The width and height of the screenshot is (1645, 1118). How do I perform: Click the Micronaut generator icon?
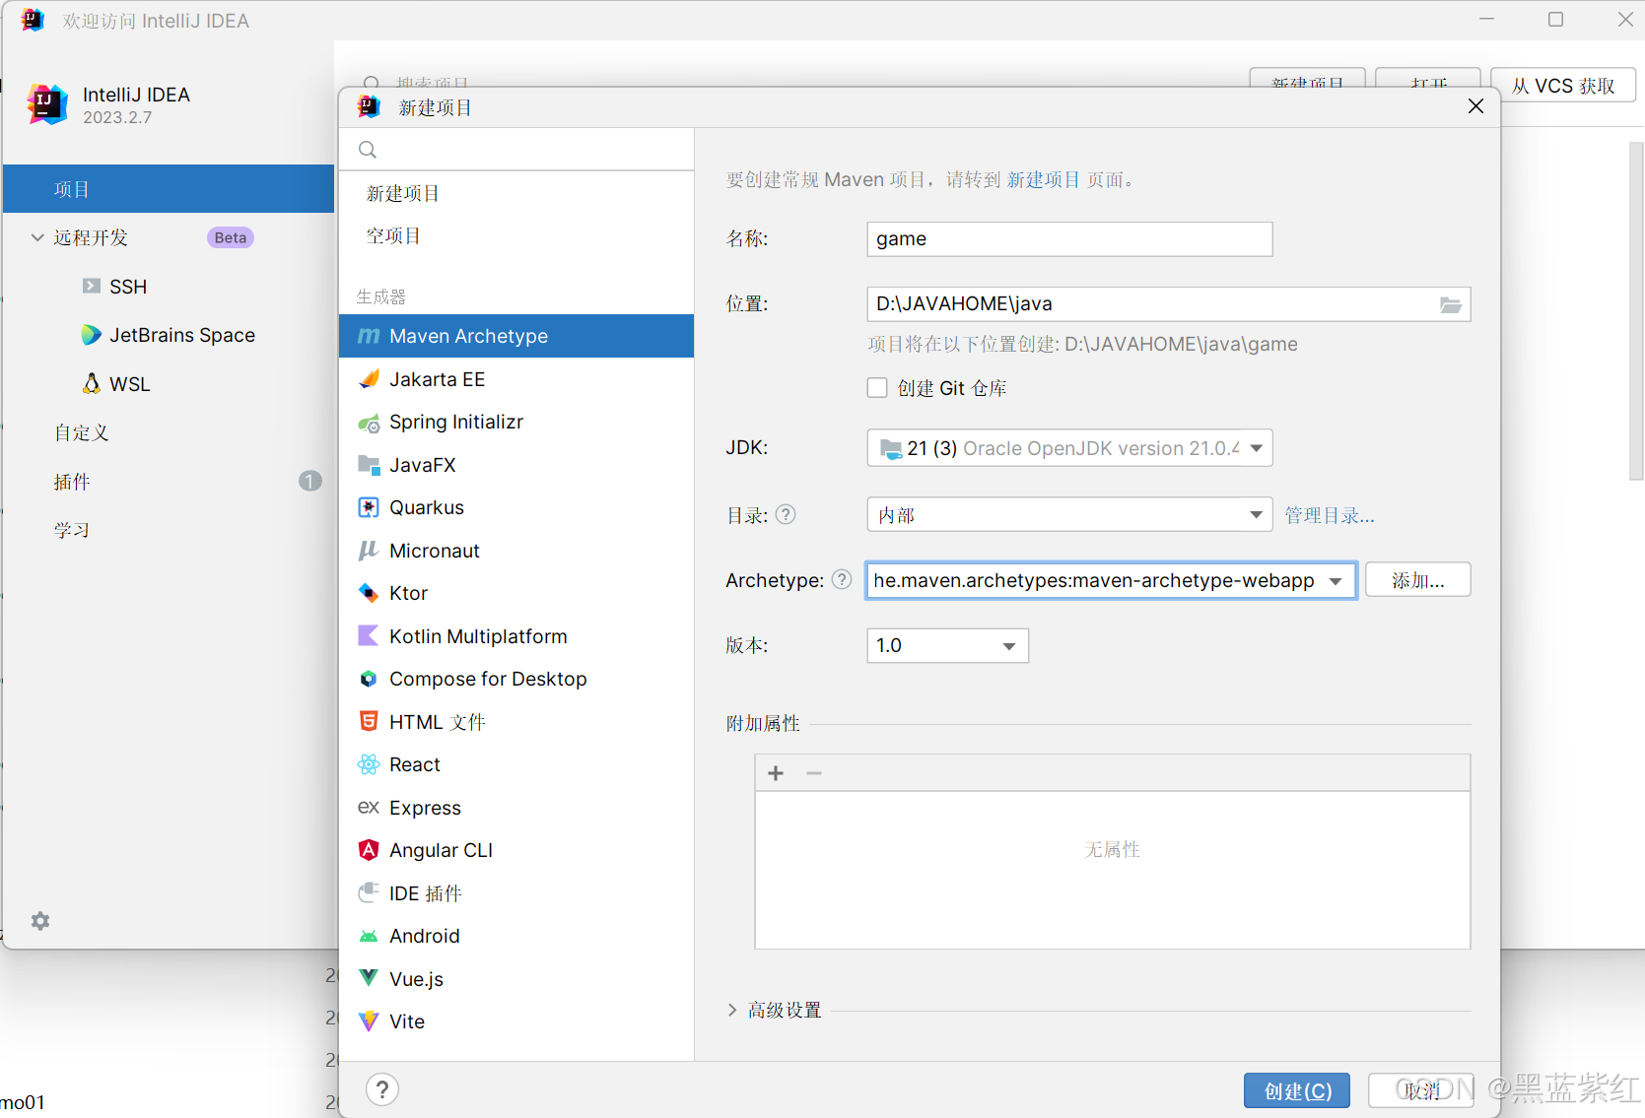click(x=369, y=551)
